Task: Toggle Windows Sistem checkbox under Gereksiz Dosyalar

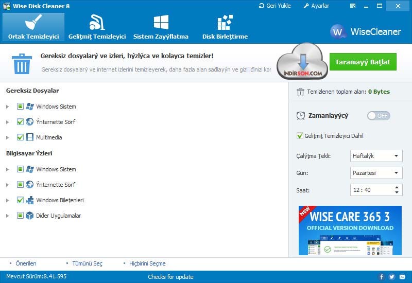Action: pos(20,107)
